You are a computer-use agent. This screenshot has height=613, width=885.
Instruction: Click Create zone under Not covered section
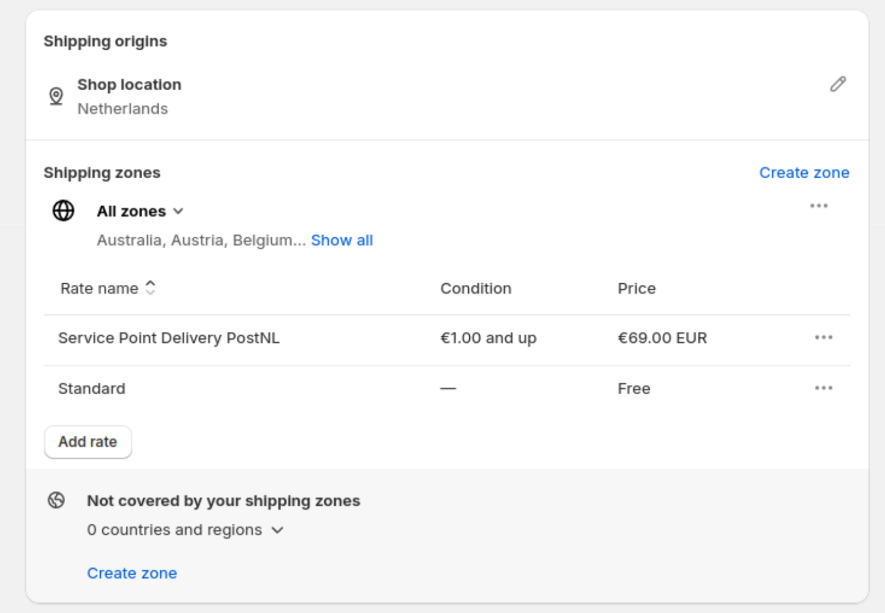pos(132,573)
